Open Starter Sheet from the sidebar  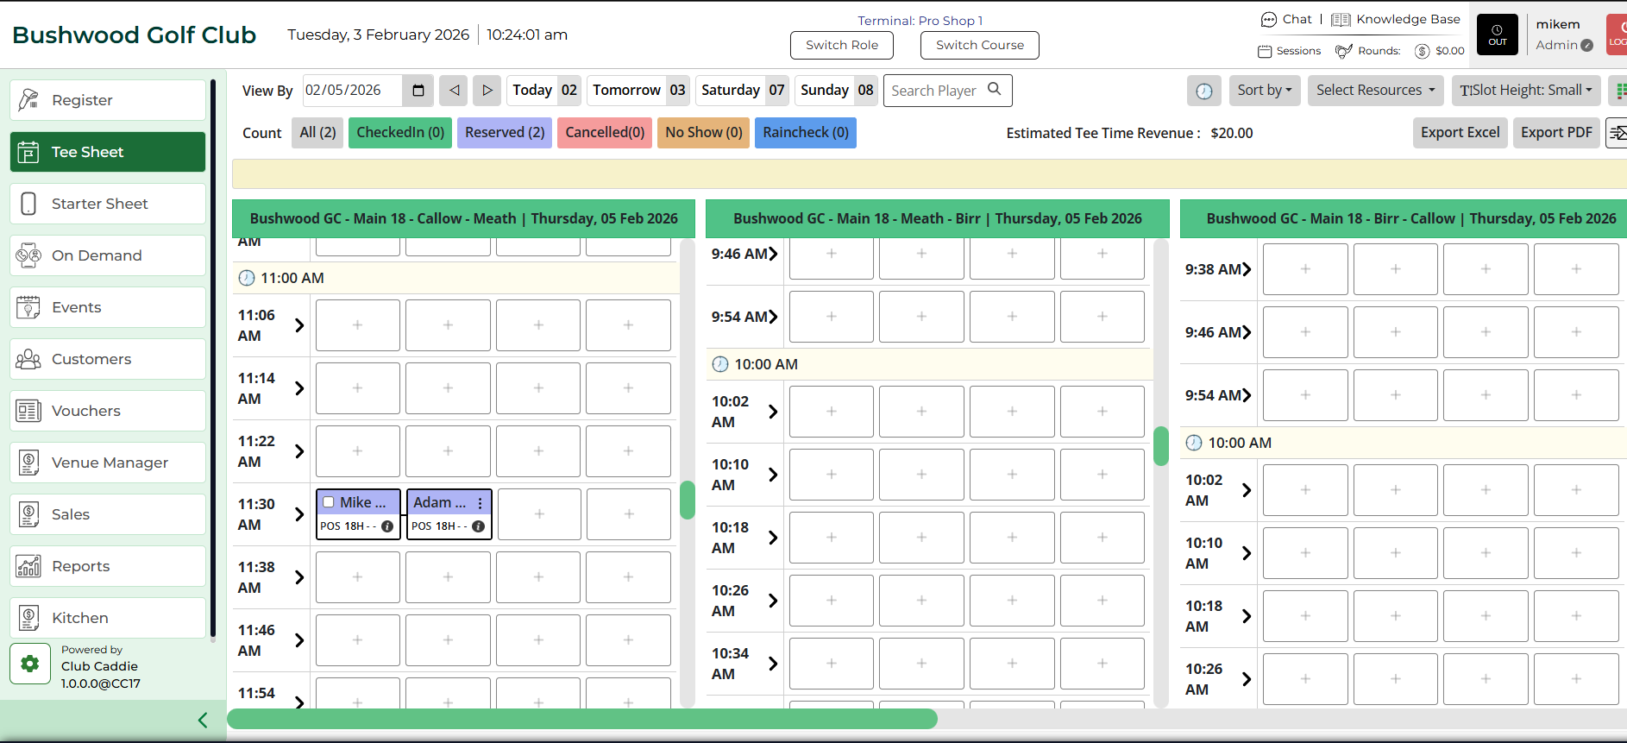coord(108,204)
